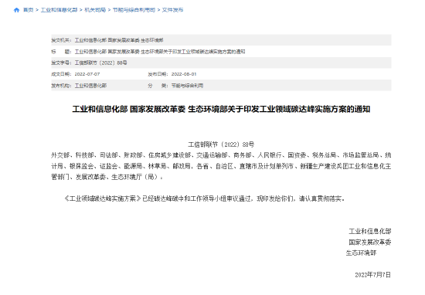Image resolution: width=425 pixels, height=295 pixels.
Task: Open the 文件发布 breadcrumb link
Action: pyautogui.click(x=172, y=10)
